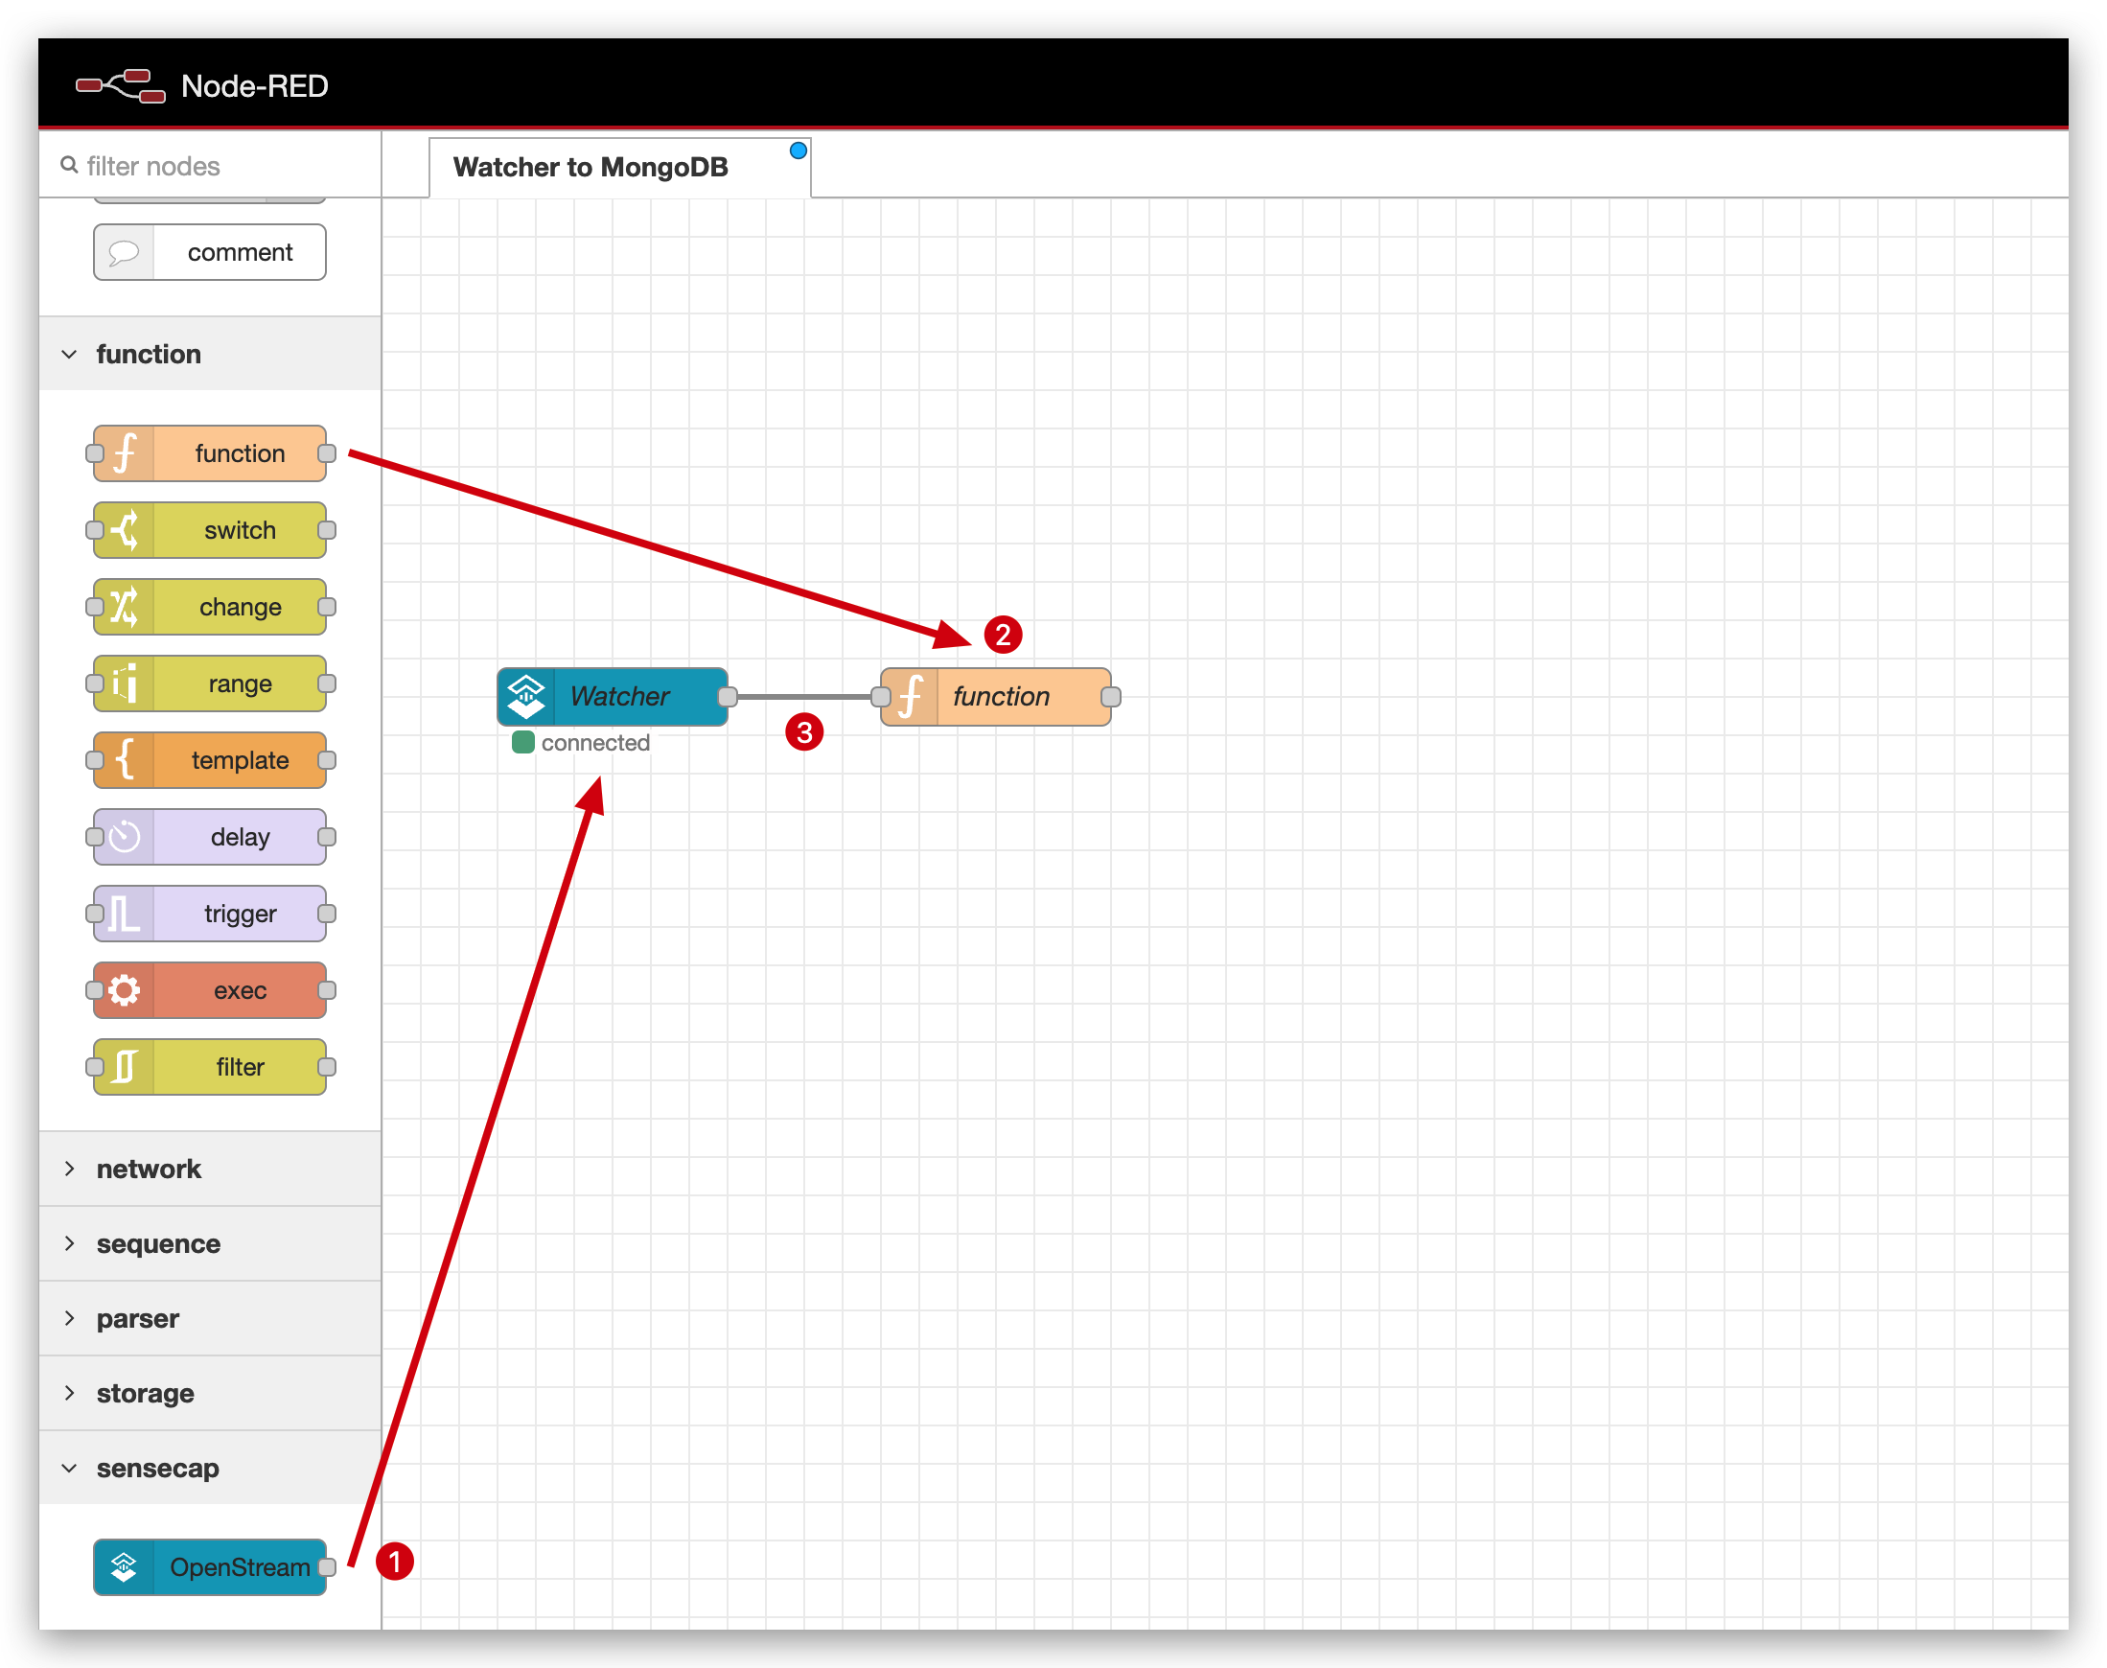
Task: Click the search magnifier icon in palette
Action: (69, 165)
